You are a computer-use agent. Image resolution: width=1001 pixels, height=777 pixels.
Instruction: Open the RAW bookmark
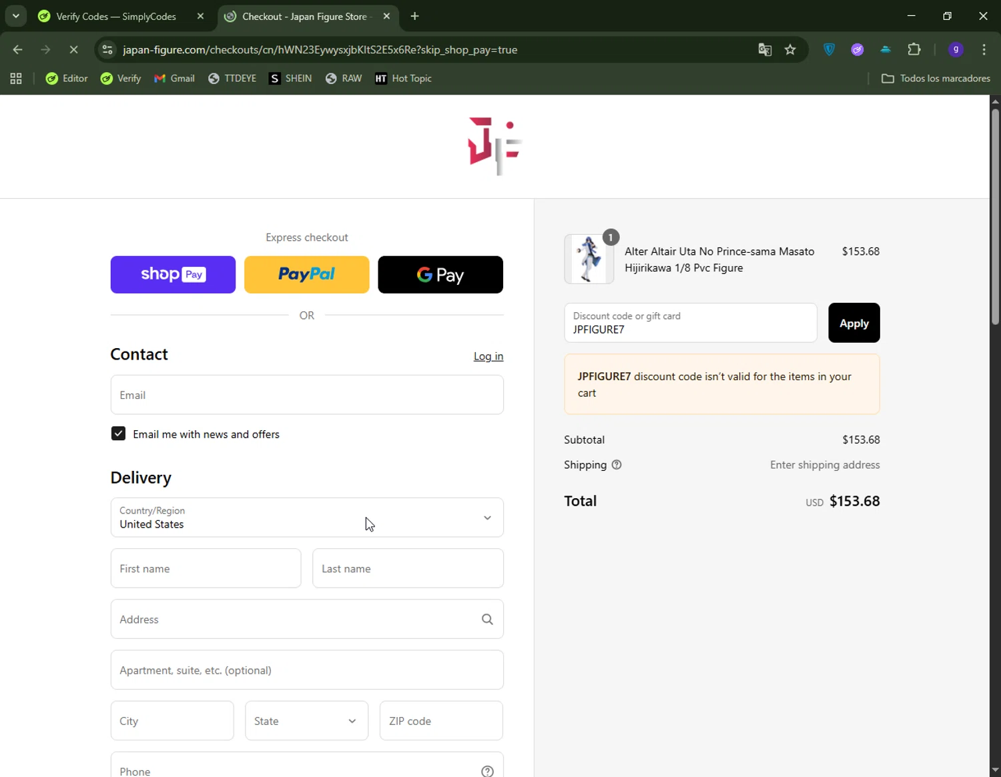pyautogui.click(x=344, y=79)
